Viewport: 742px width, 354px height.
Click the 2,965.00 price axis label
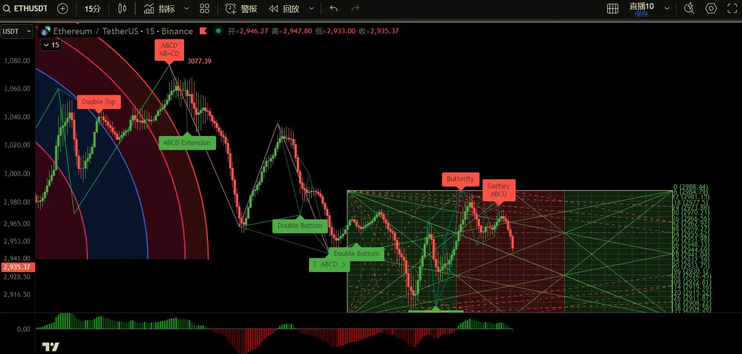17,224
